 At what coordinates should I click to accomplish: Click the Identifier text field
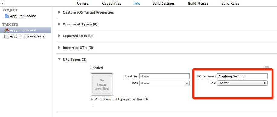pyautogui.click(x=164, y=76)
